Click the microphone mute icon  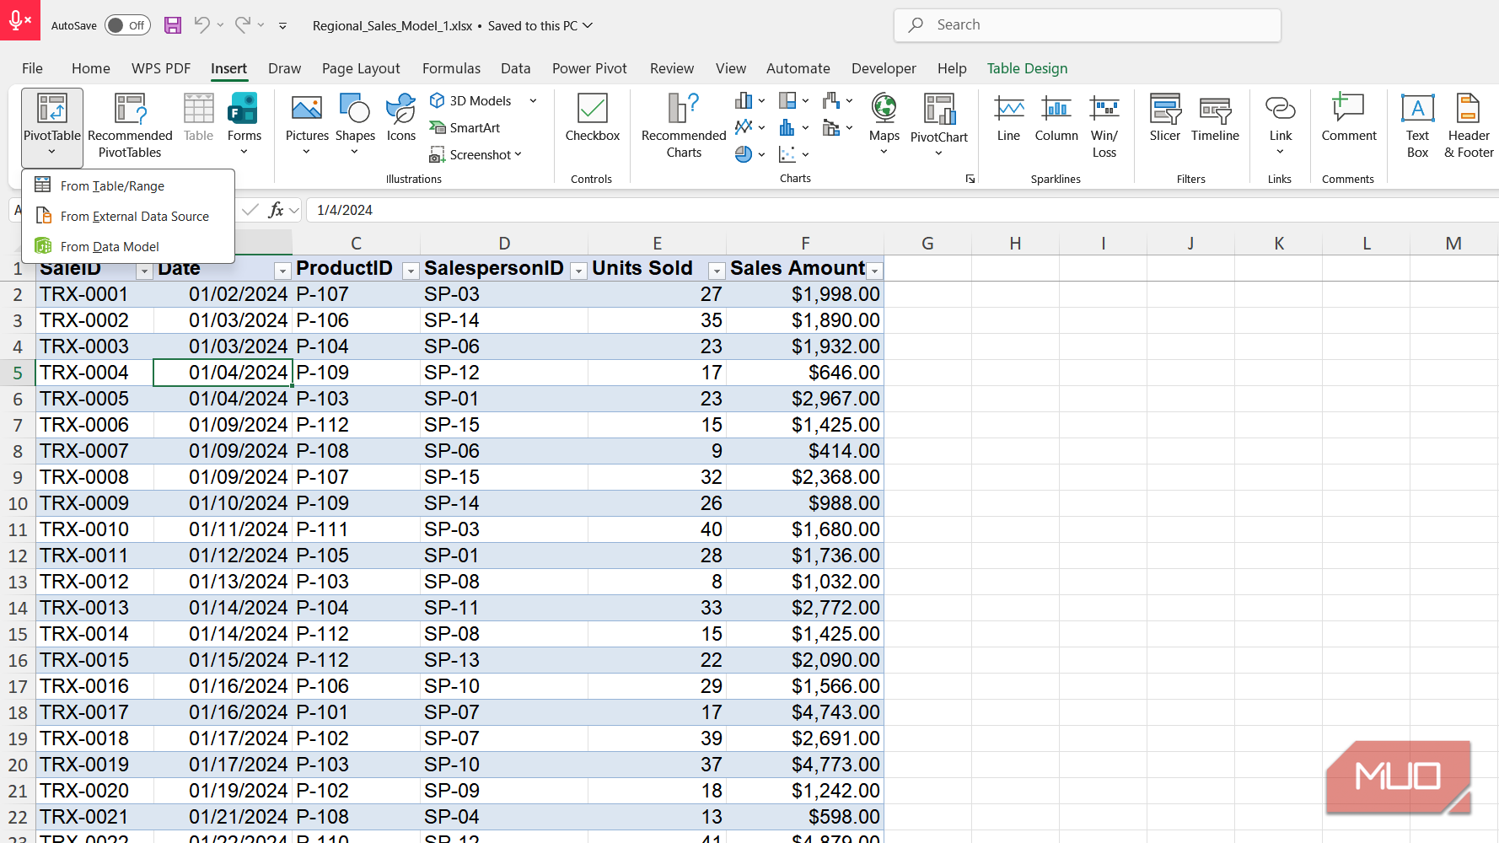point(19,19)
